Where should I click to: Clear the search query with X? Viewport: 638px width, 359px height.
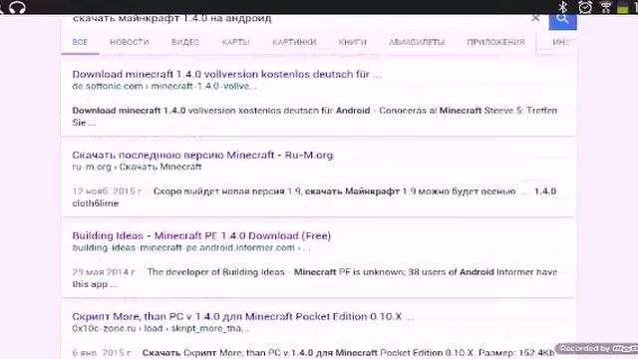click(535, 18)
